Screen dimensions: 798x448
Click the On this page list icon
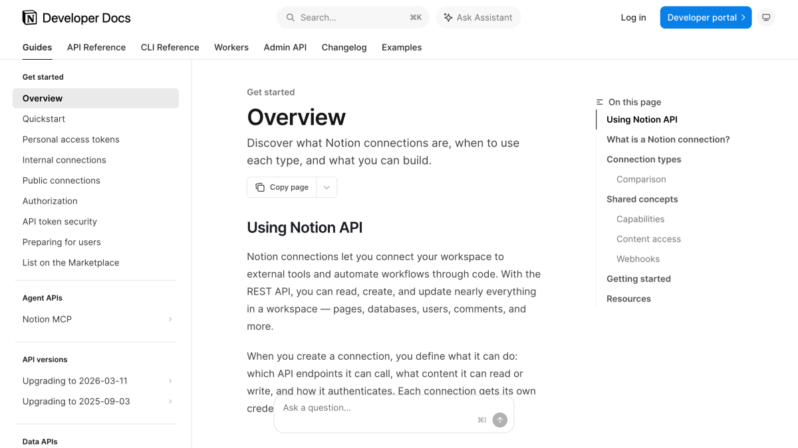pyautogui.click(x=600, y=102)
